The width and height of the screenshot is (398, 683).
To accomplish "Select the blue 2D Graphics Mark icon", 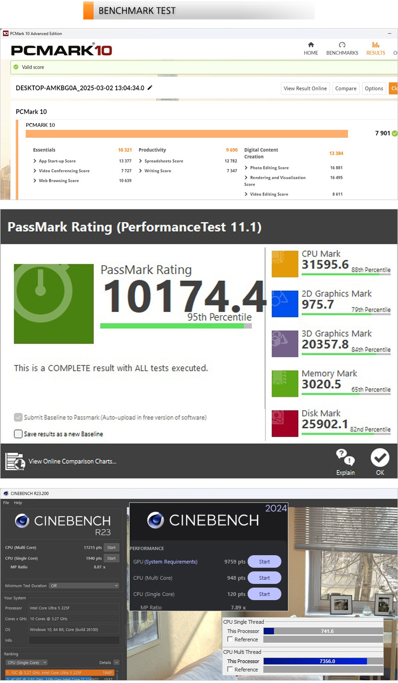I will tap(285, 304).
